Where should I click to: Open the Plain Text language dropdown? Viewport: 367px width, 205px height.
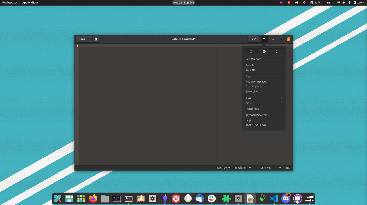click(x=222, y=168)
